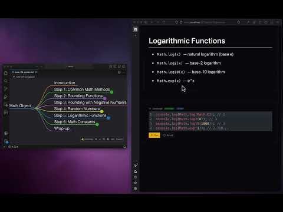
Task: Collapse Step 5 Logarithmic Functions blue dot
Action: pyautogui.click(x=108, y=118)
